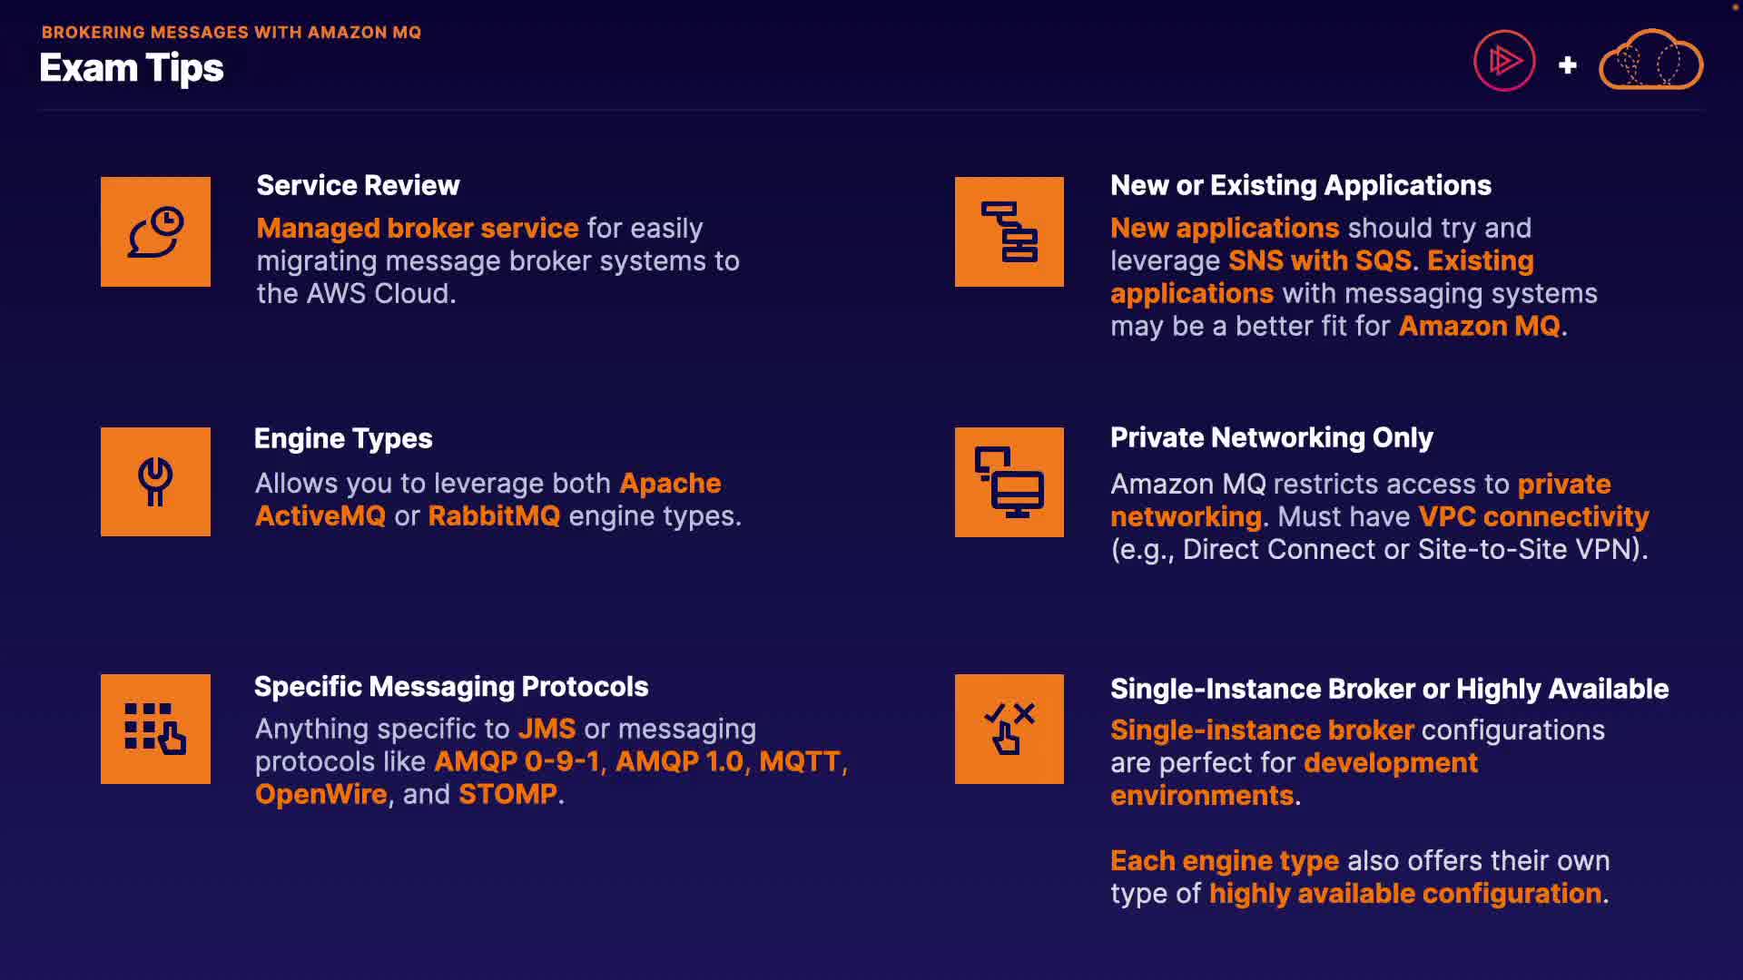The height and width of the screenshot is (980, 1743).
Task: Click the Brokering Messages with Amazon MQ header
Action: (231, 33)
